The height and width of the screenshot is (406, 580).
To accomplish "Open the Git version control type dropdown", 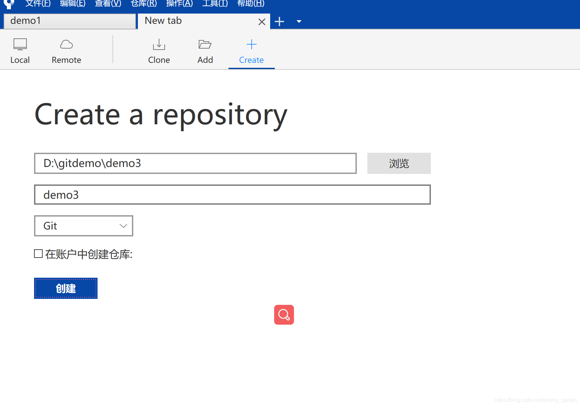I will (x=84, y=226).
